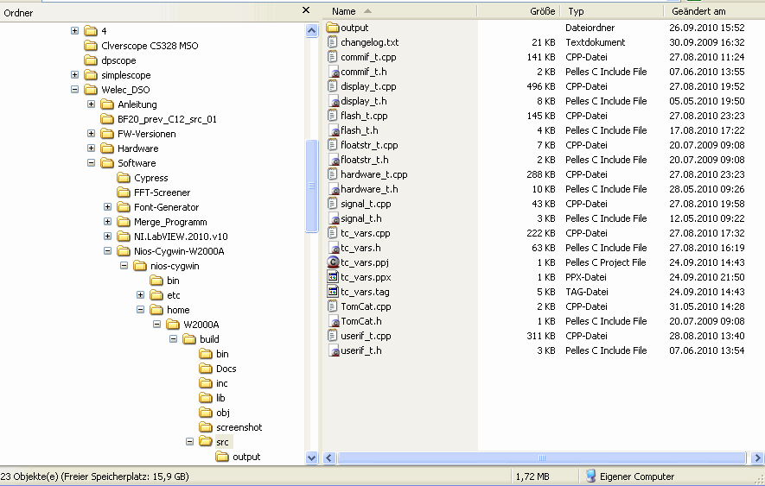Close the Ordner folder pane
The image size is (765, 486).
(306, 10)
